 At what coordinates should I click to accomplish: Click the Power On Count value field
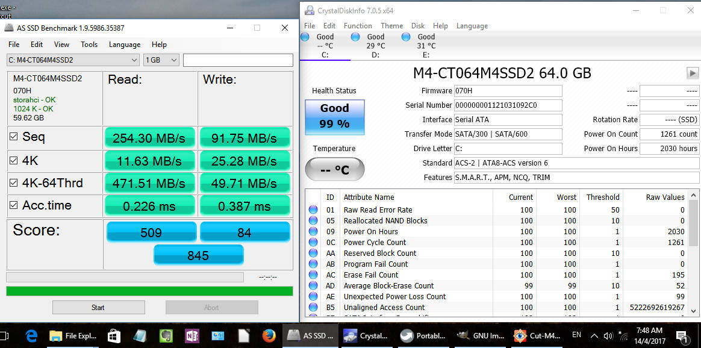coord(669,134)
